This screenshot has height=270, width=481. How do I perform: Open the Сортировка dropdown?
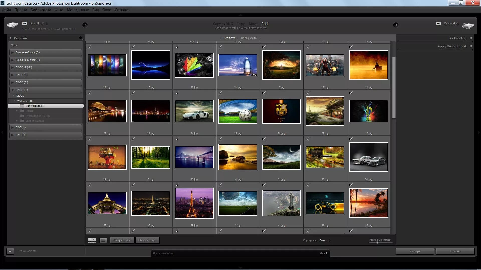324,240
